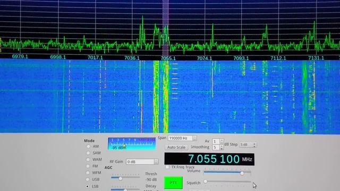Viewport: 340px width, 191px height.
Task: Click the wide yellow waterfall band below 7055.1
Action: [166, 97]
